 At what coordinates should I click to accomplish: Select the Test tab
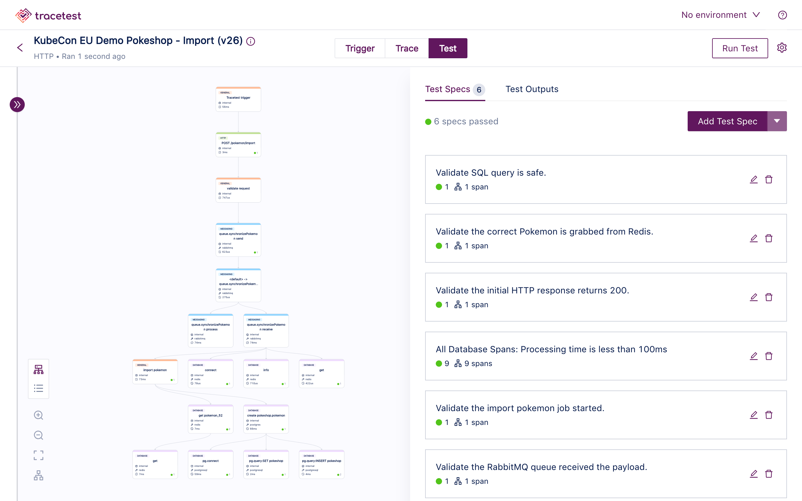click(x=448, y=48)
